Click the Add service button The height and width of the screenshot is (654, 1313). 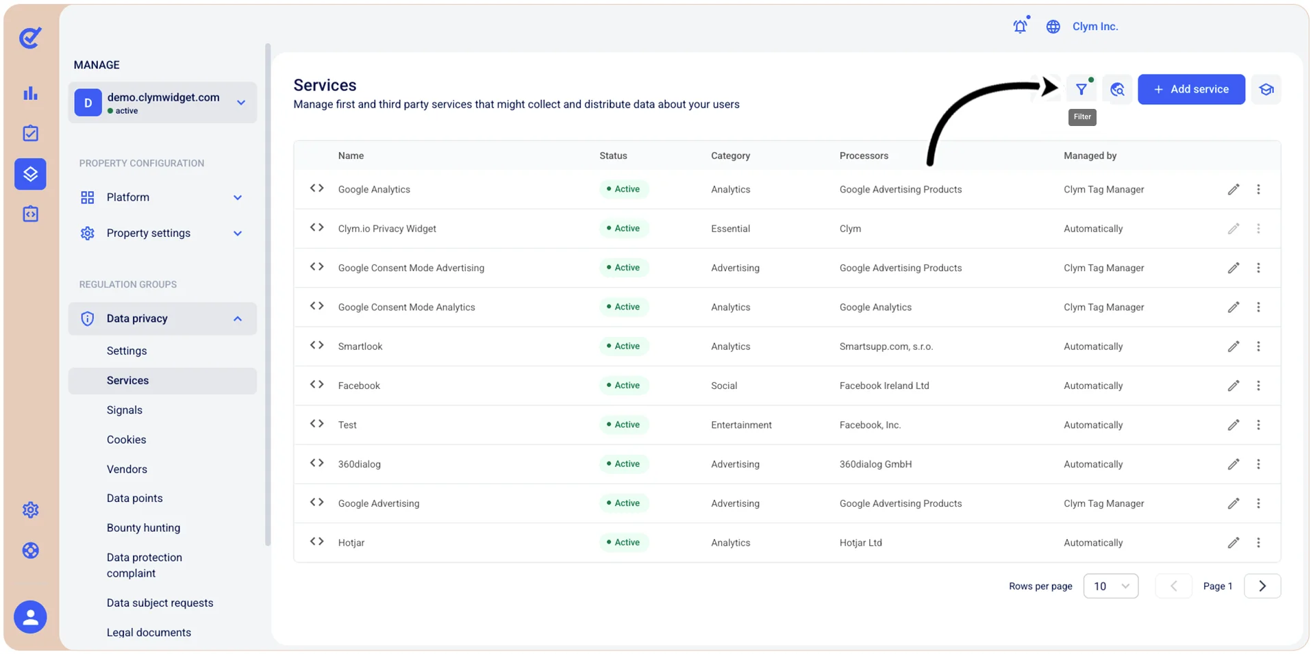click(1191, 90)
